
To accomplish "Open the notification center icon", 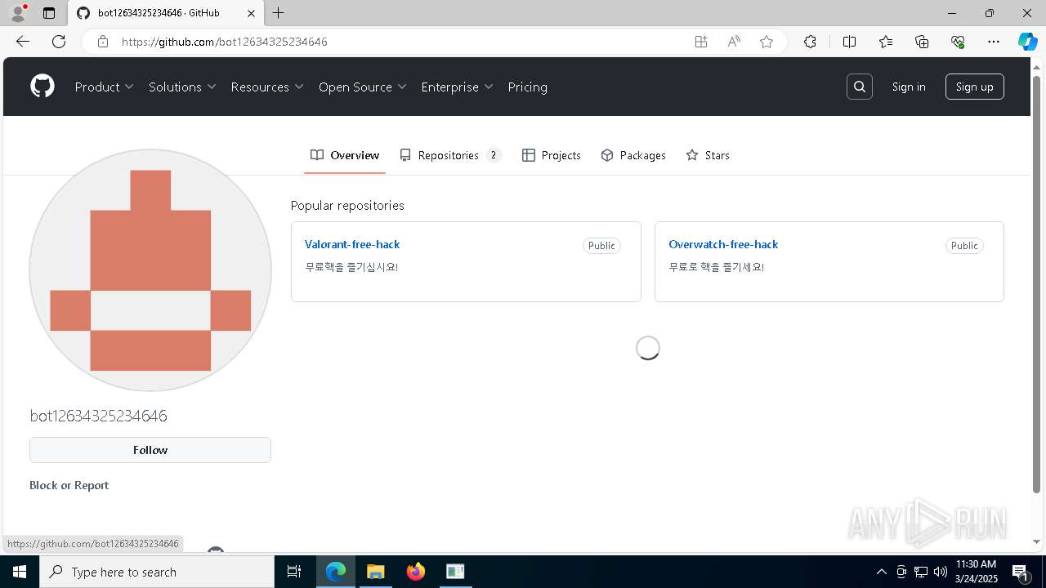I will (x=1021, y=572).
